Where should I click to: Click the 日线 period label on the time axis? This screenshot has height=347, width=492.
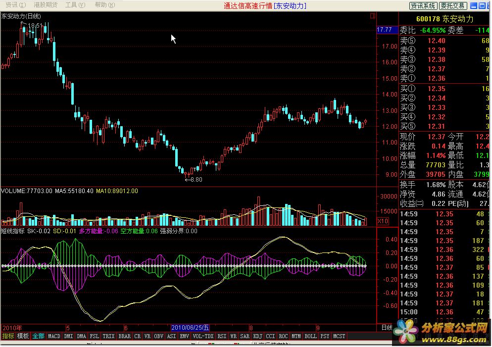[387, 328]
